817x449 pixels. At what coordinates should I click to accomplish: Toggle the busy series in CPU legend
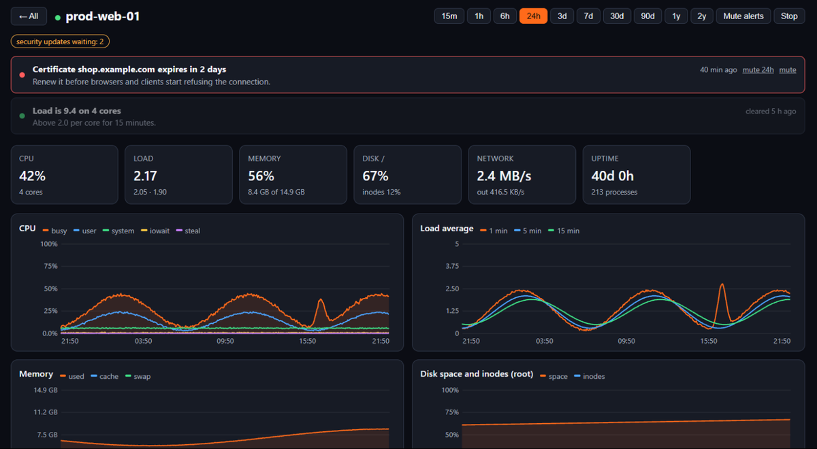(54, 231)
